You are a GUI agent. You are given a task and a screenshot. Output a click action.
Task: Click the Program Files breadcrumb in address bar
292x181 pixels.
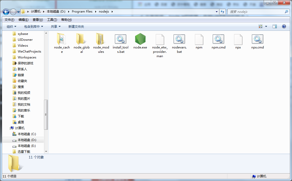click(82, 12)
